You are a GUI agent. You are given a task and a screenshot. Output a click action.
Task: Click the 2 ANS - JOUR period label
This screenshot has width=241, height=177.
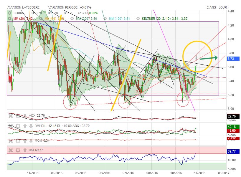click(217, 7)
